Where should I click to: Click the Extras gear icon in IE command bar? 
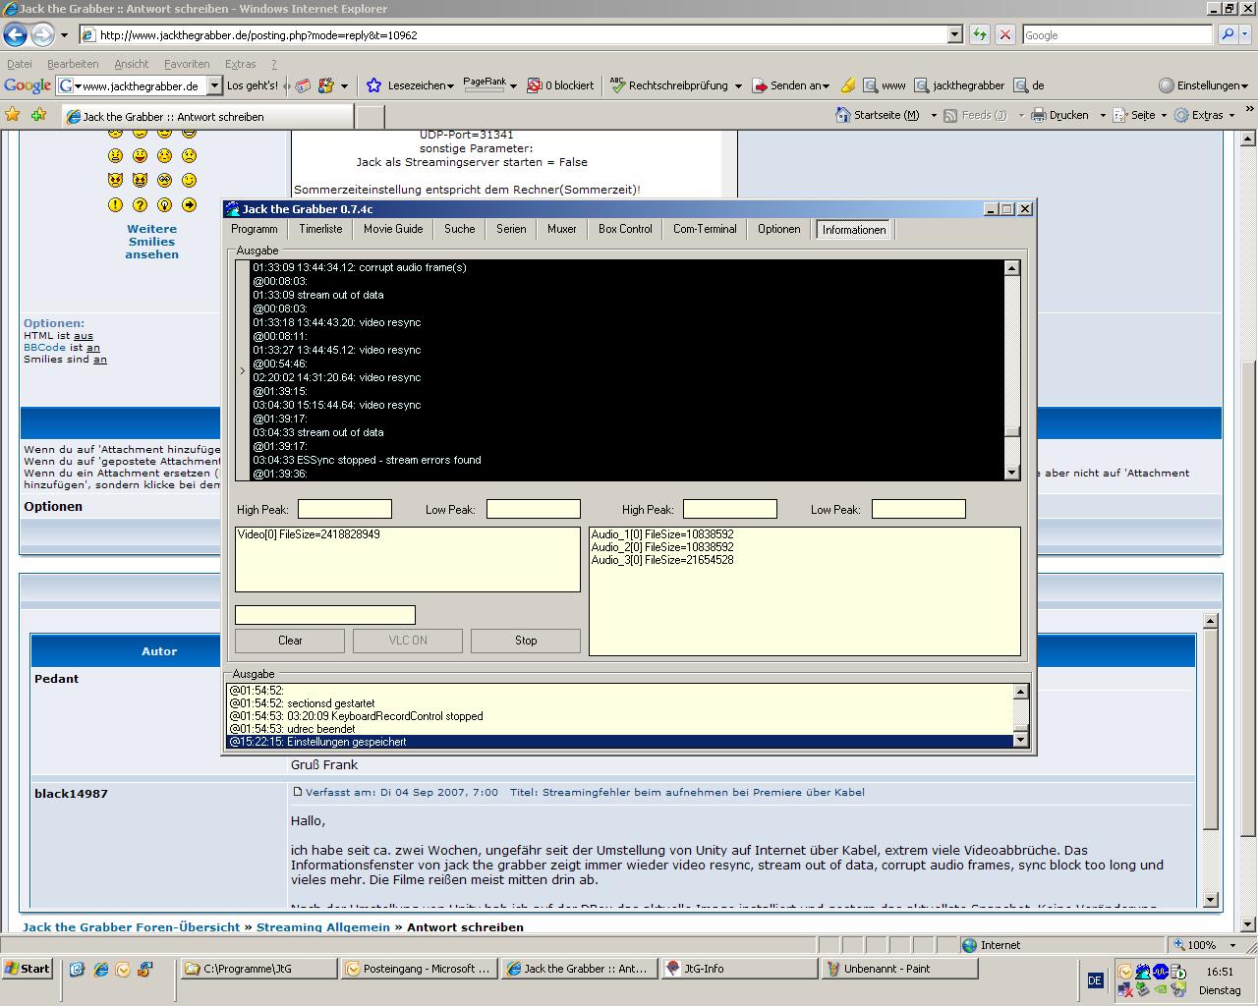tap(1181, 115)
